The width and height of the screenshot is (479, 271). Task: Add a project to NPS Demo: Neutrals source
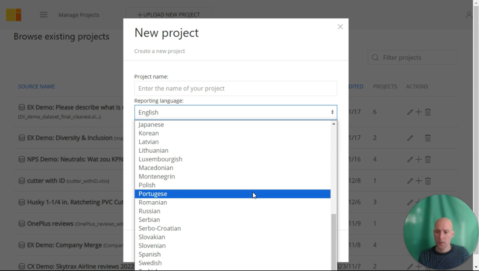tap(418, 159)
